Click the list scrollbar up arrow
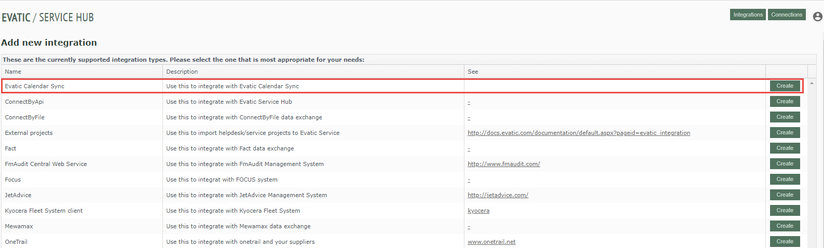This screenshot has height=248, width=824. tap(812, 83)
